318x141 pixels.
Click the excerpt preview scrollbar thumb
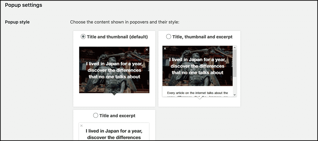pyautogui.click(x=235, y=63)
